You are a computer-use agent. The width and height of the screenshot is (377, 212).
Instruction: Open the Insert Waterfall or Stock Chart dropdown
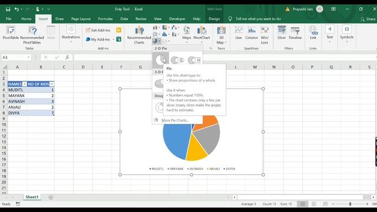(176, 28)
